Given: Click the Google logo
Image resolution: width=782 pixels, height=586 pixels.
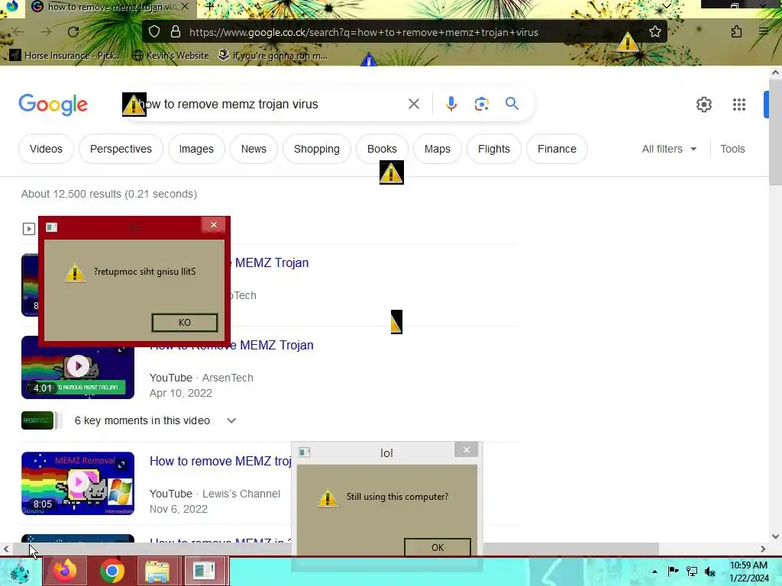Looking at the screenshot, I should tap(53, 105).
